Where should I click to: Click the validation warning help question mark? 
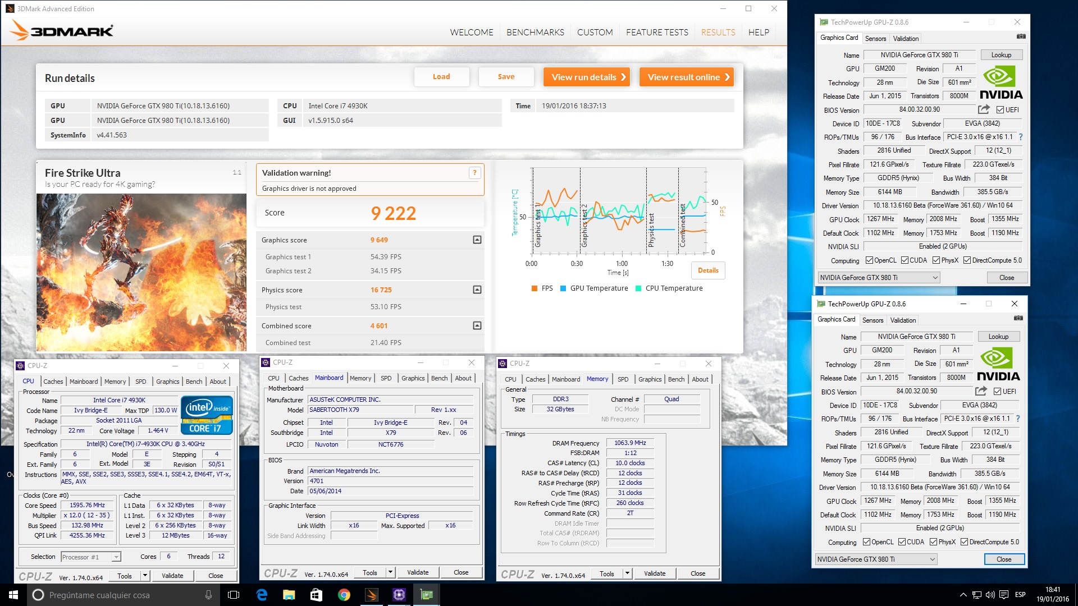tap(474, 173)
